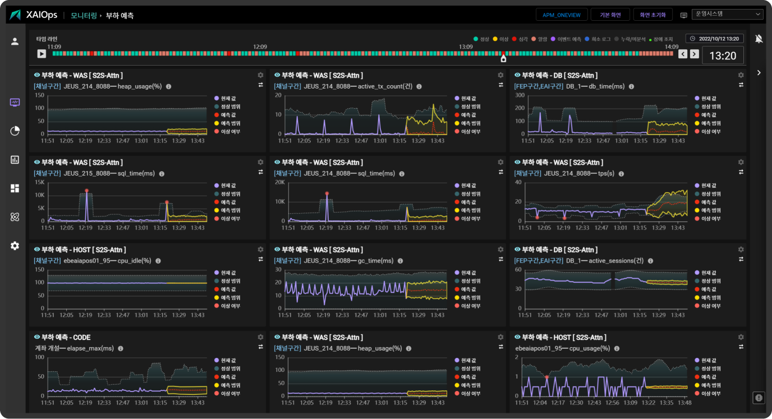
Task: Click the XAIOps logo
Action: (x=34, y=15)
